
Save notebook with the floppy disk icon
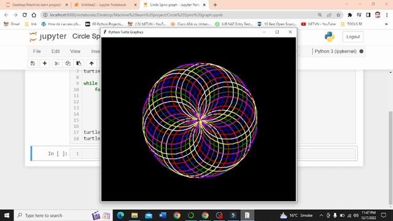[x=33, y=63]
